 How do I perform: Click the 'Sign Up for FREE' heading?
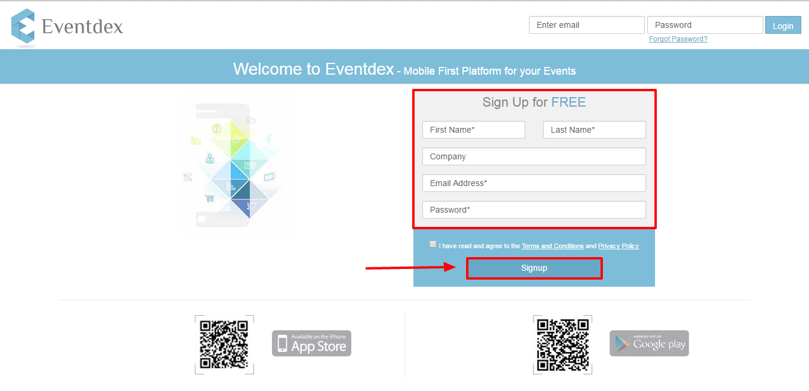[534, 102]
